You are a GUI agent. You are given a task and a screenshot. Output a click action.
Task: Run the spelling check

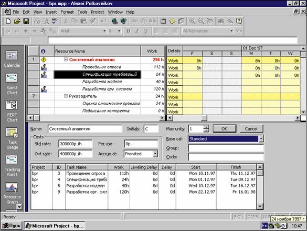(x=55, y=21)
